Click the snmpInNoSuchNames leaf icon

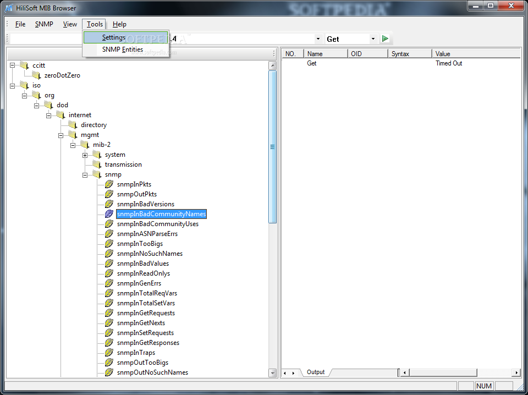coord(109,253)
